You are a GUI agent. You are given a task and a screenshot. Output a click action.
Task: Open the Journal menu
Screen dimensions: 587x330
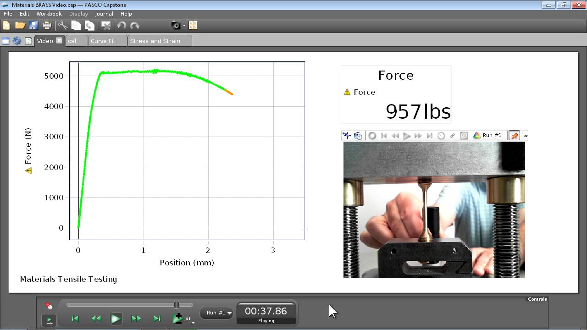click(104, 14)
